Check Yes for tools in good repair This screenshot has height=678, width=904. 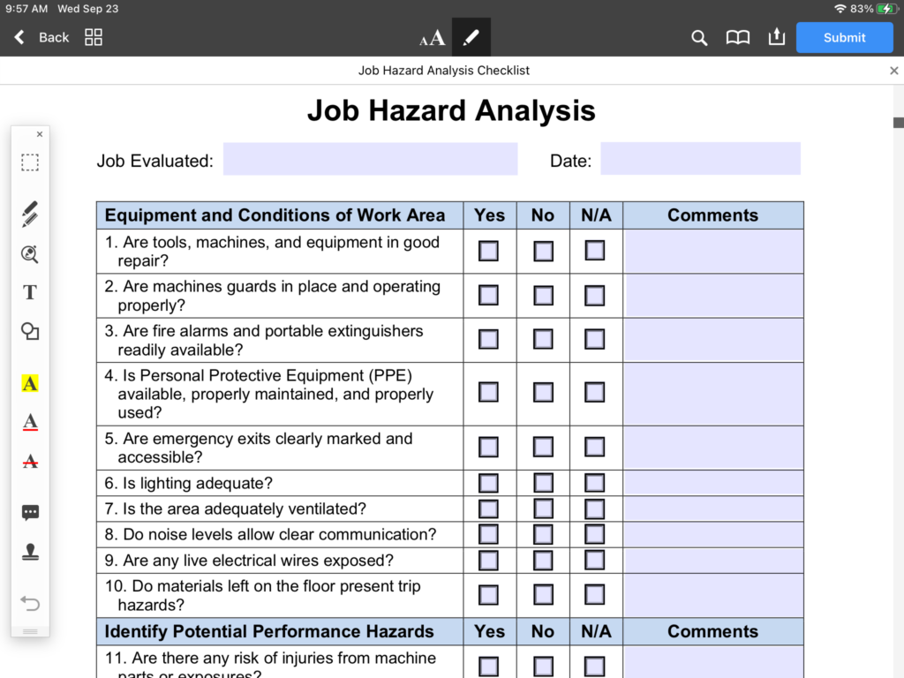[488, 251]
